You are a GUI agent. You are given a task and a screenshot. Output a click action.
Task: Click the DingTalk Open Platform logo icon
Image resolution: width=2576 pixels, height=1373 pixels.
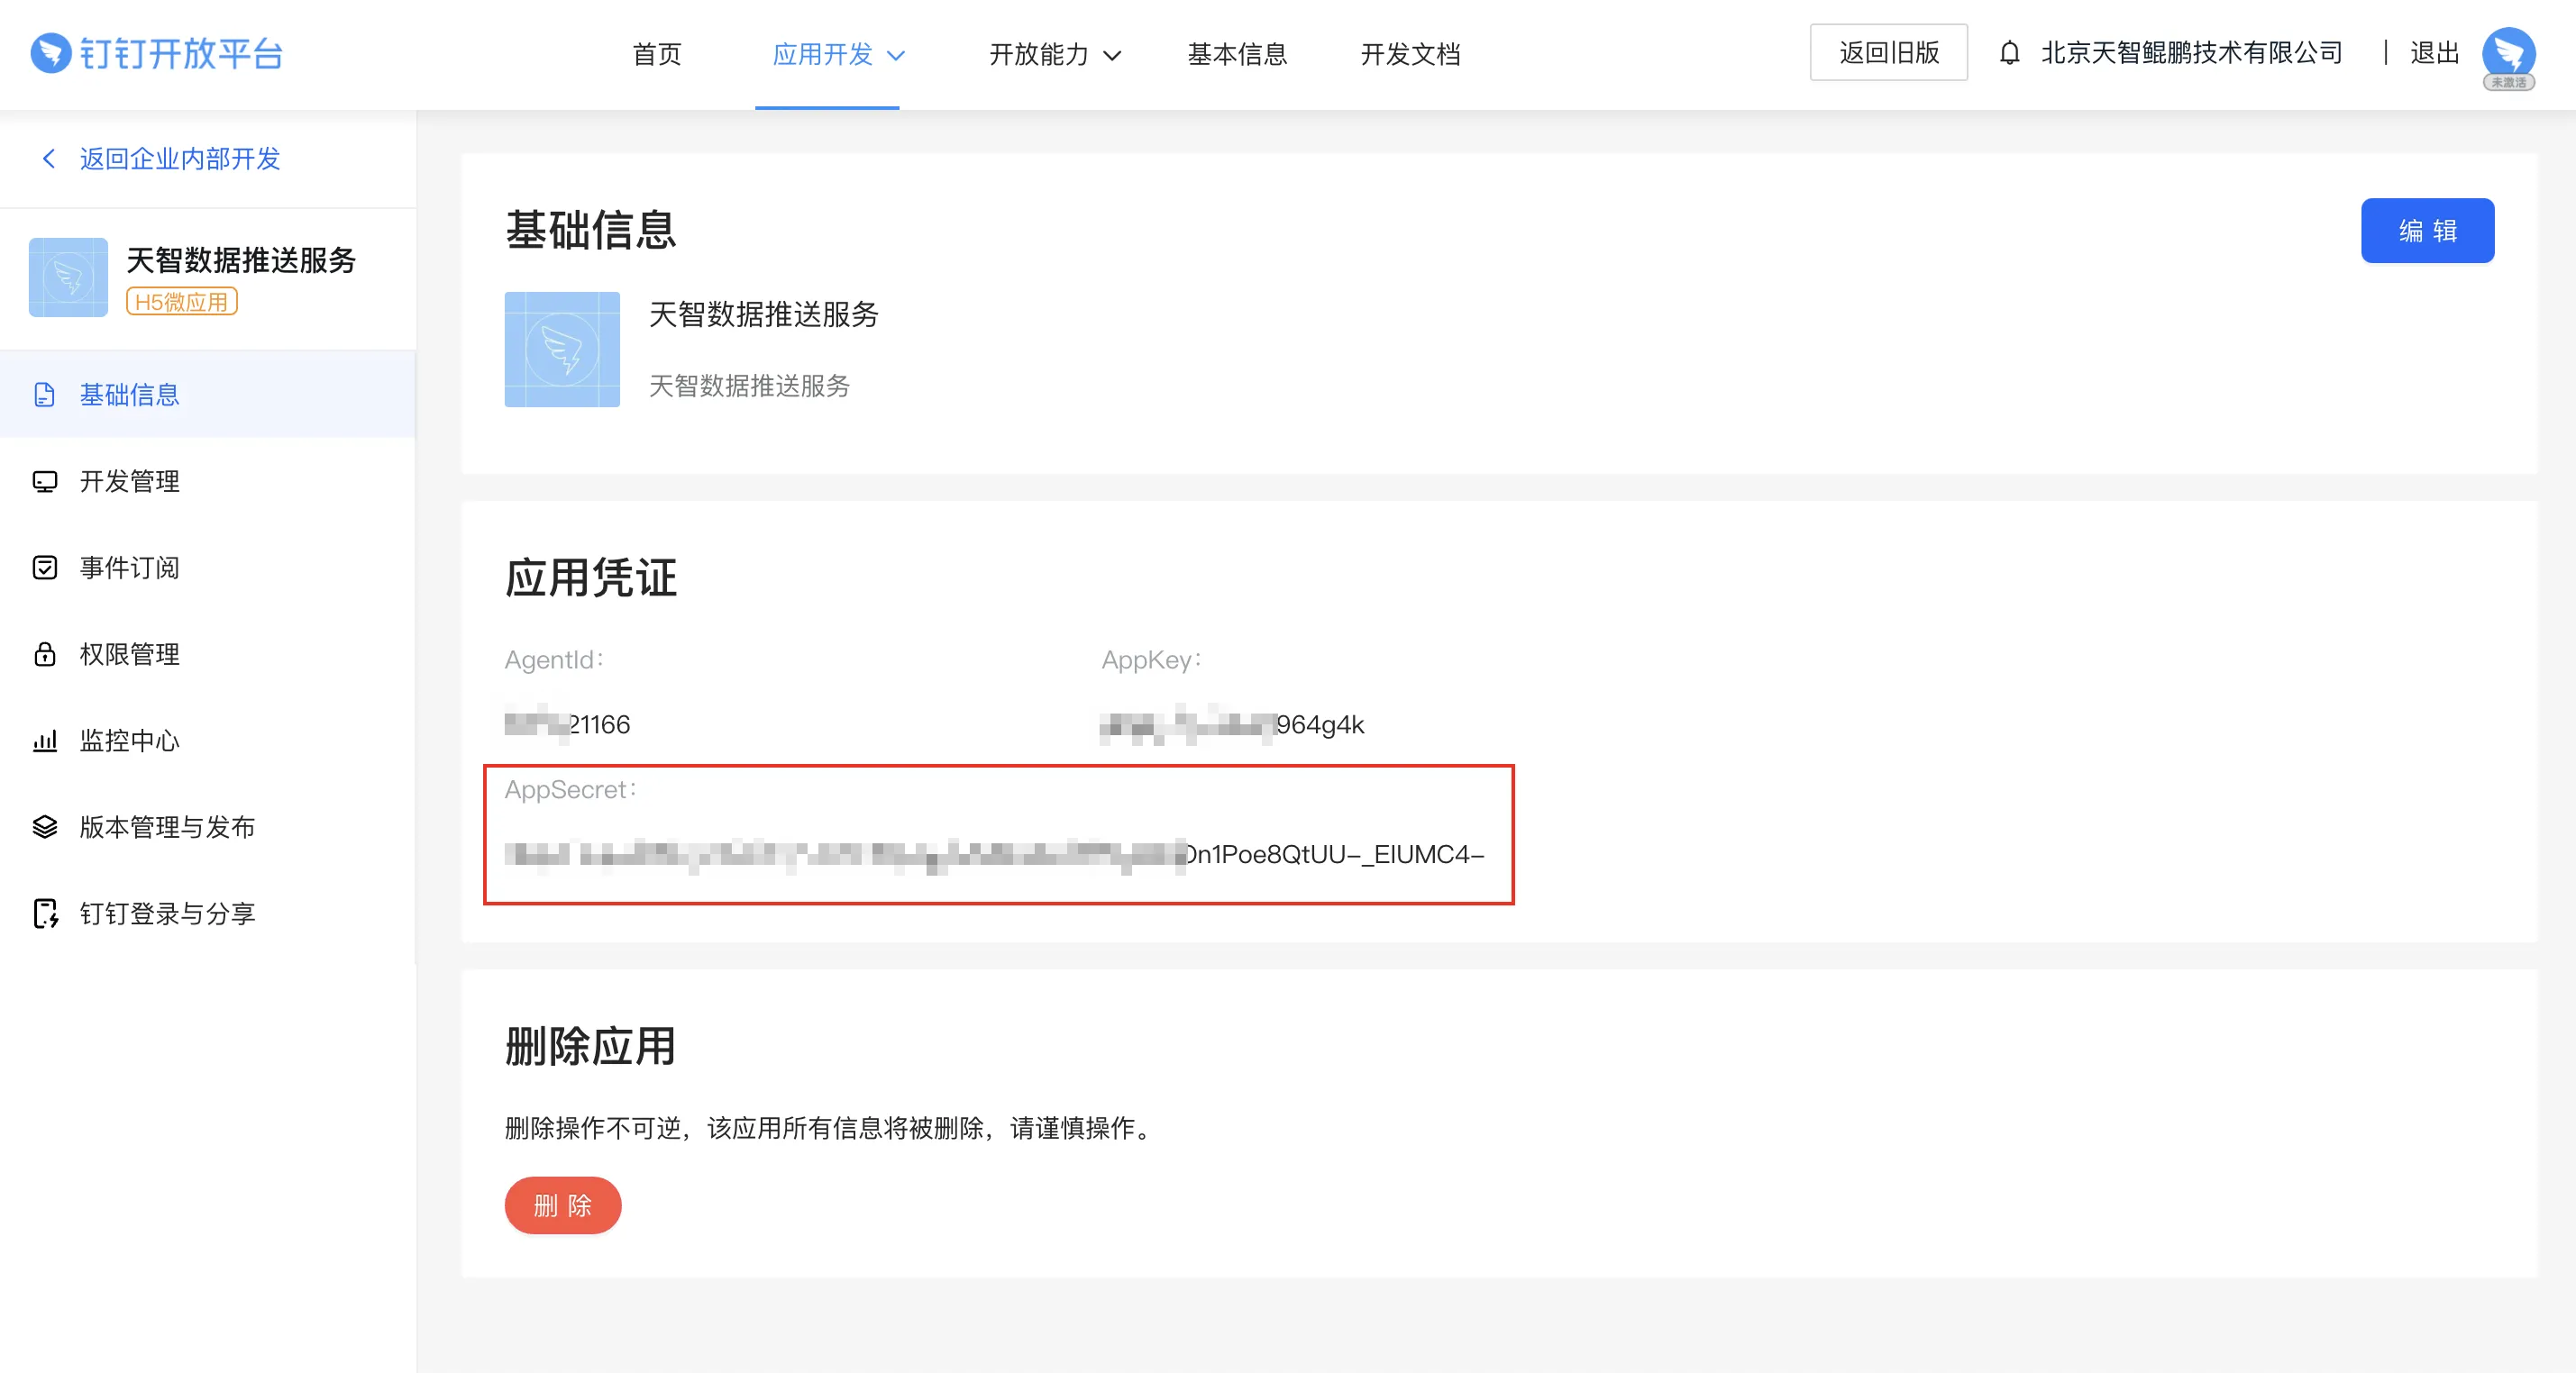click(50, 53)
